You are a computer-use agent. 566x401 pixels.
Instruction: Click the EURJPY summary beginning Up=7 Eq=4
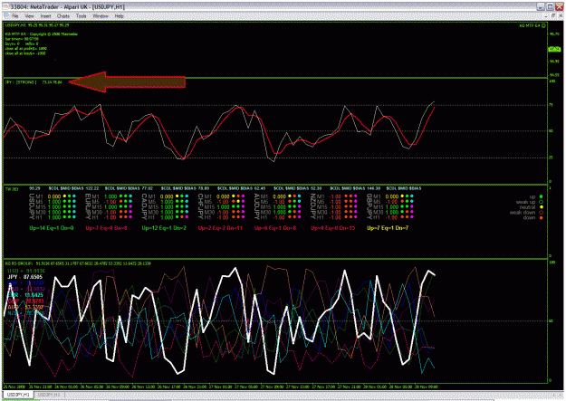107,228
